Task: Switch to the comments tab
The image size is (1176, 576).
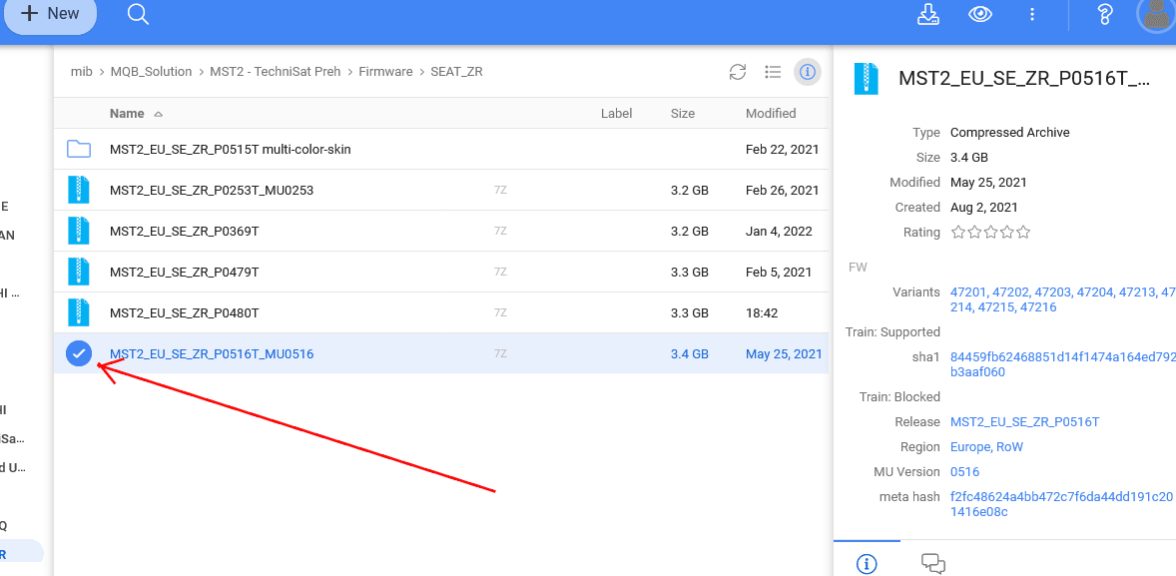Action: click(933, 564)
